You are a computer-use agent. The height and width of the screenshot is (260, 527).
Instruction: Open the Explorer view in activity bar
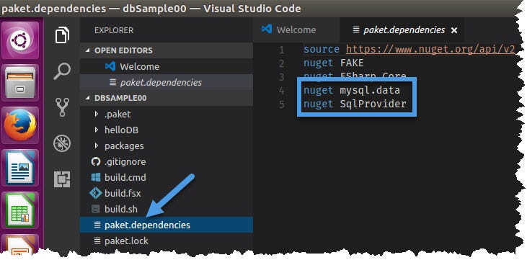(x=62, y=35)
